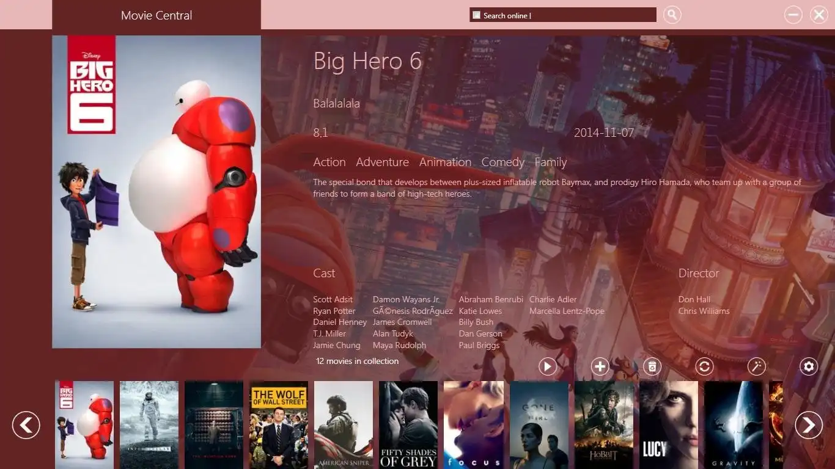Click the release date 2014-11-07
The image size is (835, 469).
point(604,133)
